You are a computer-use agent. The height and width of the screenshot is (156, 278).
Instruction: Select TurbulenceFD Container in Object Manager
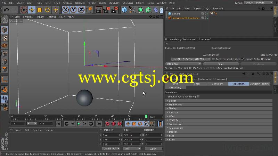pos(186,18)
